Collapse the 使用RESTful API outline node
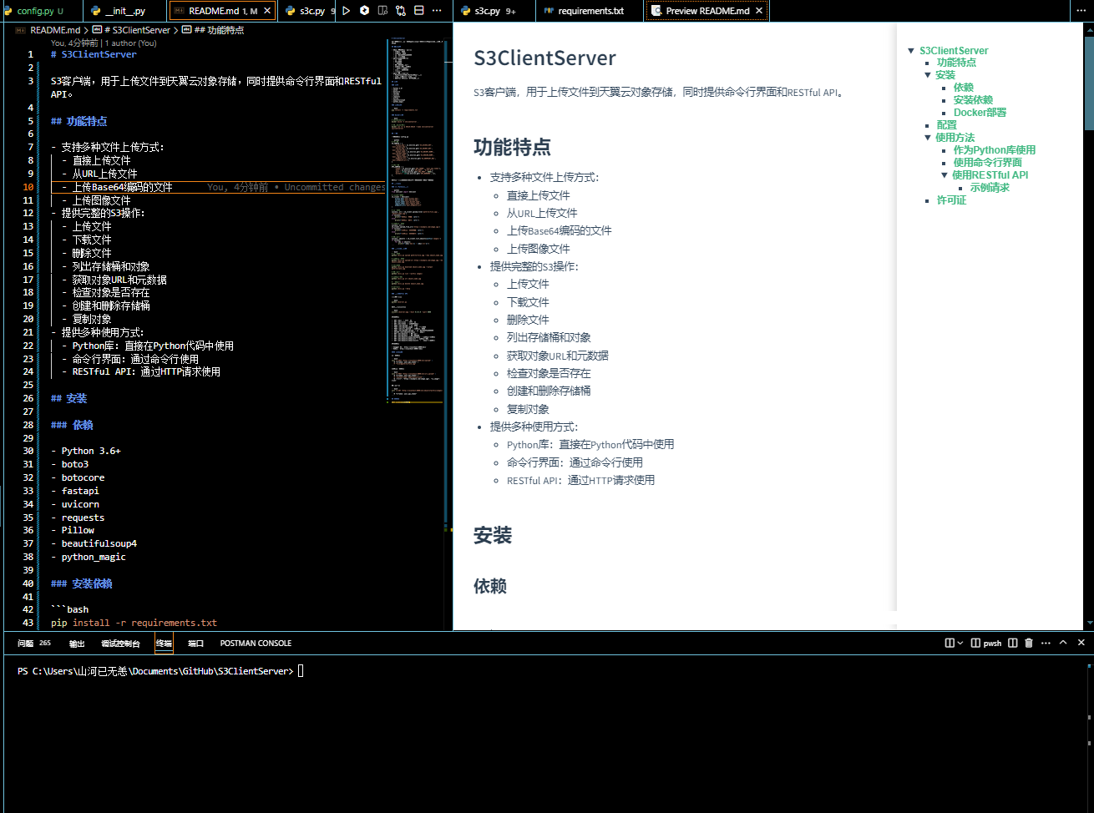Viewport: 1094px width, 813px height. (x=945, y=175)
